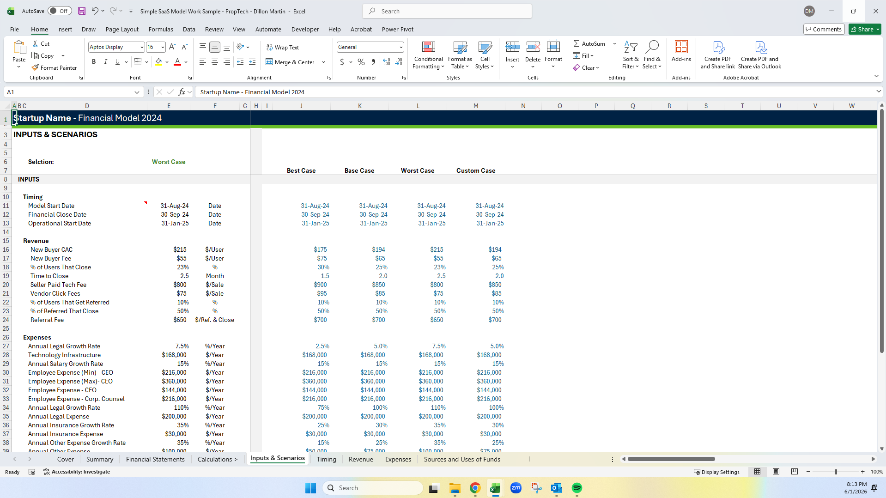Apply percent style number format

pos(361,62)
